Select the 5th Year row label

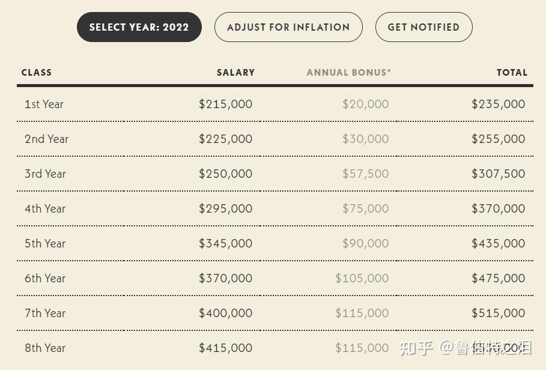[x=45, y=243]
